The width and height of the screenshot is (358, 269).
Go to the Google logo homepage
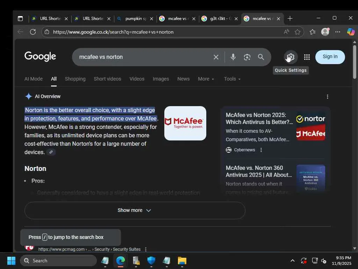(40, 56)
